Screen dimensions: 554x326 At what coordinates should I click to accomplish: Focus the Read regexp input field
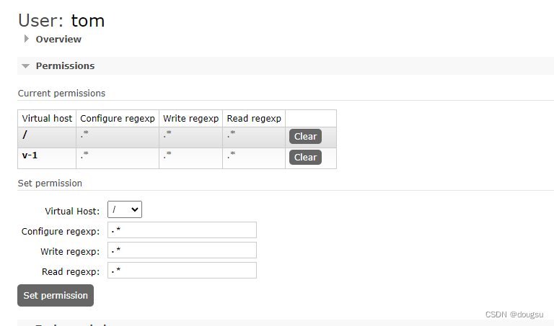pyautogui.click(x=182, y=271)
